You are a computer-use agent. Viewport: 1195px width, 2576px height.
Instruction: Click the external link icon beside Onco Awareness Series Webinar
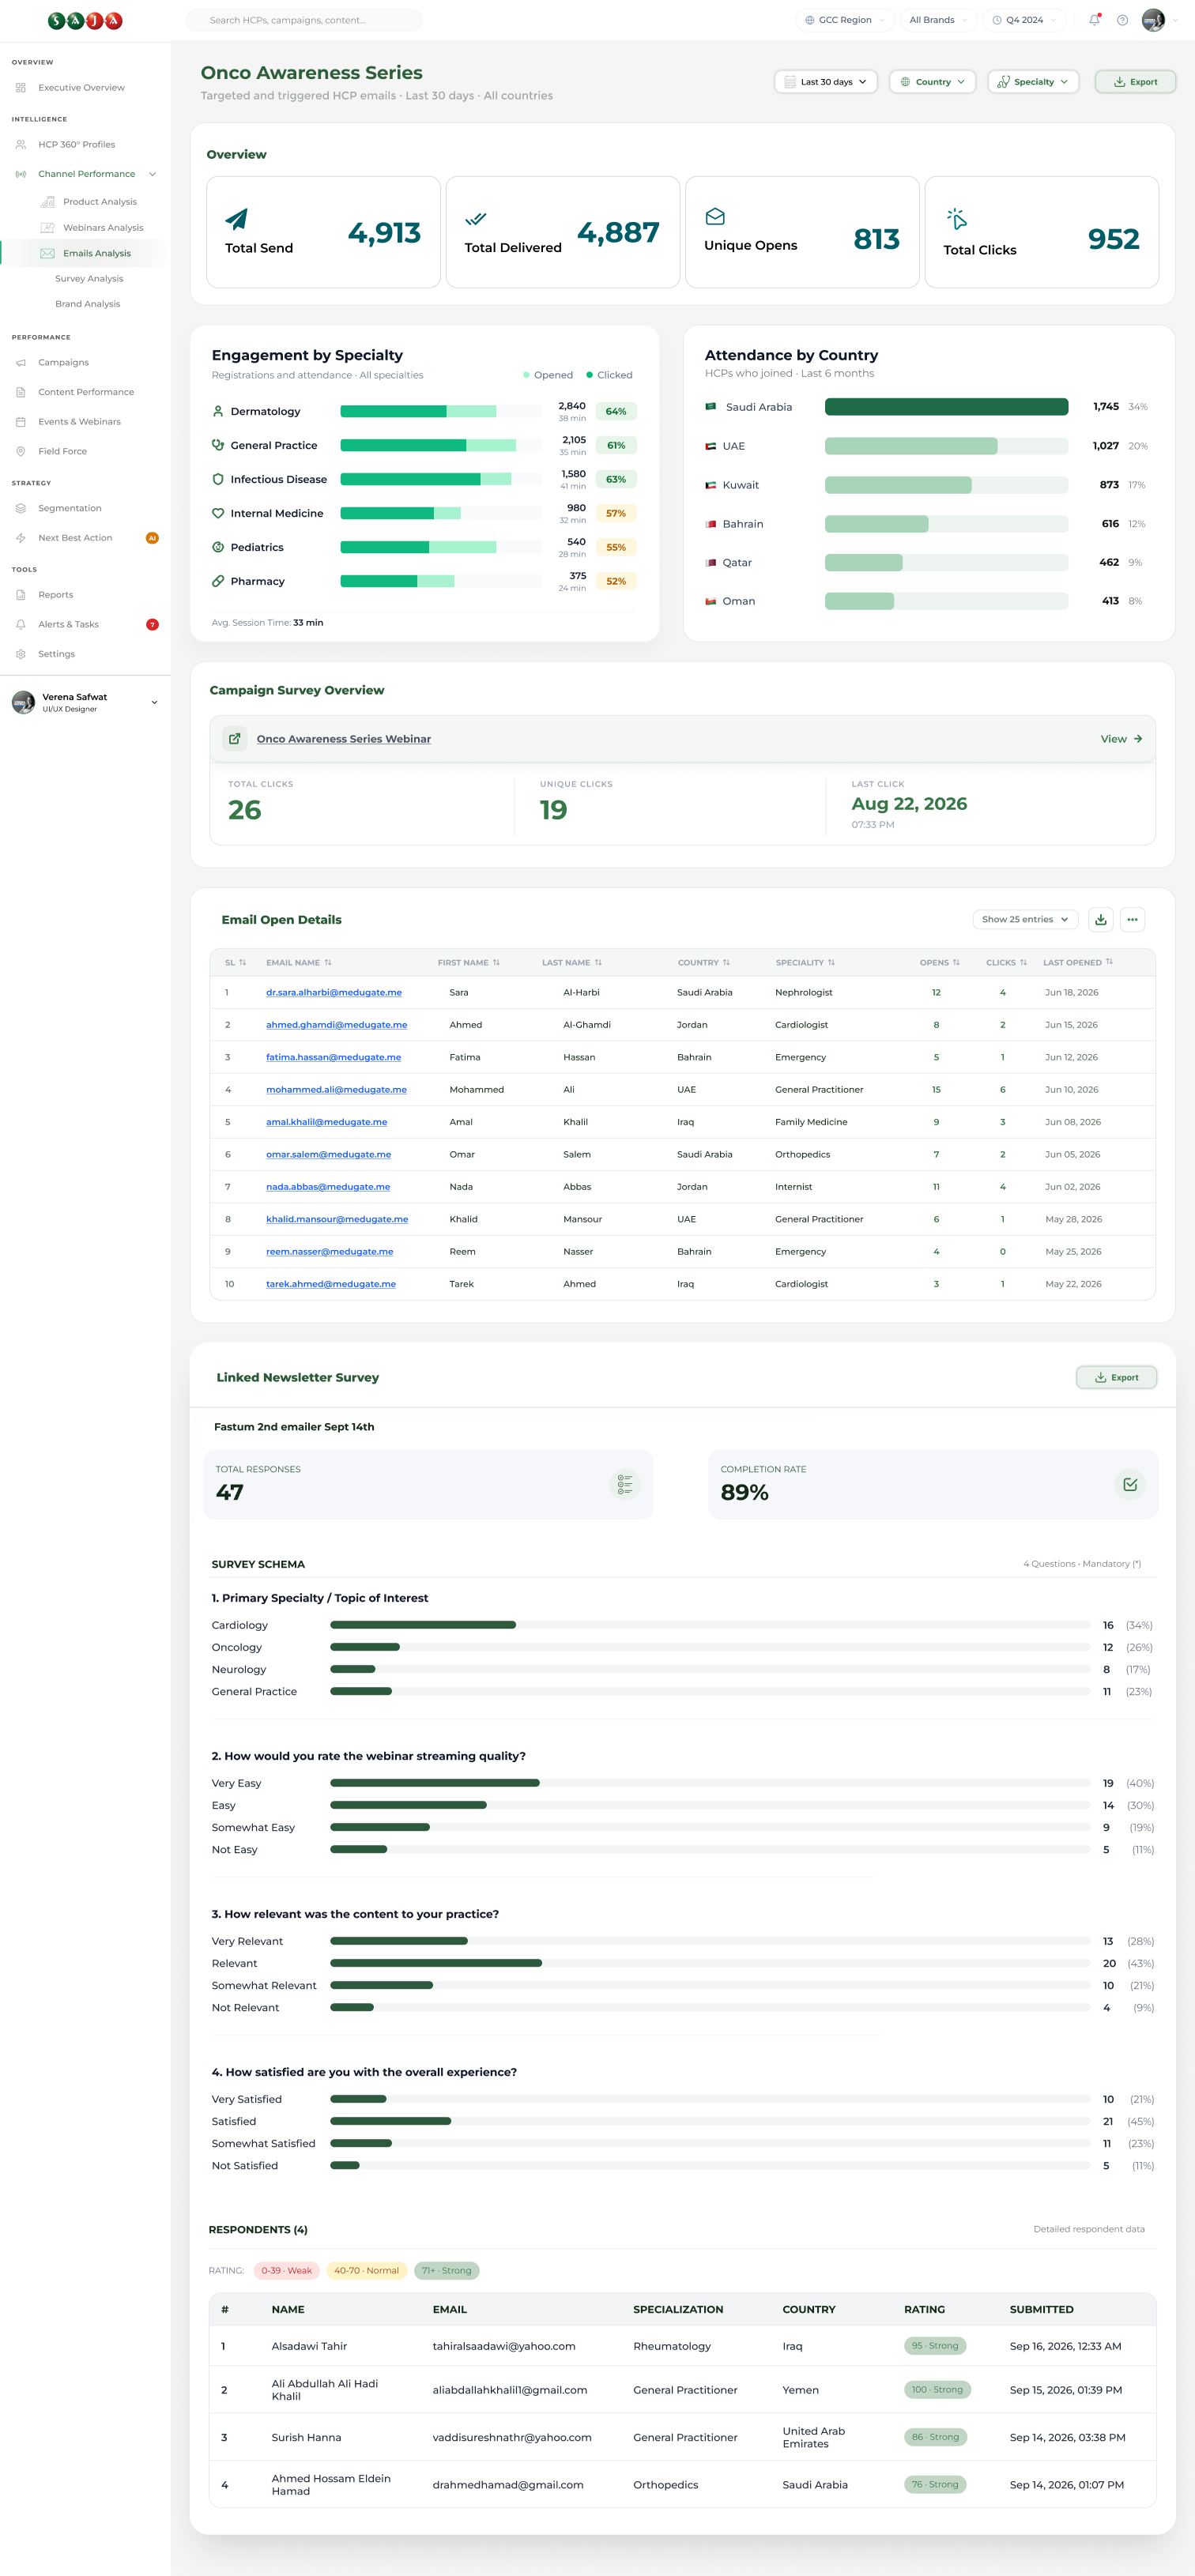coord(235,739)
